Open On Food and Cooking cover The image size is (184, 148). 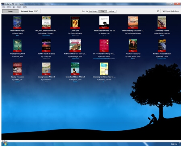(104, 46)
